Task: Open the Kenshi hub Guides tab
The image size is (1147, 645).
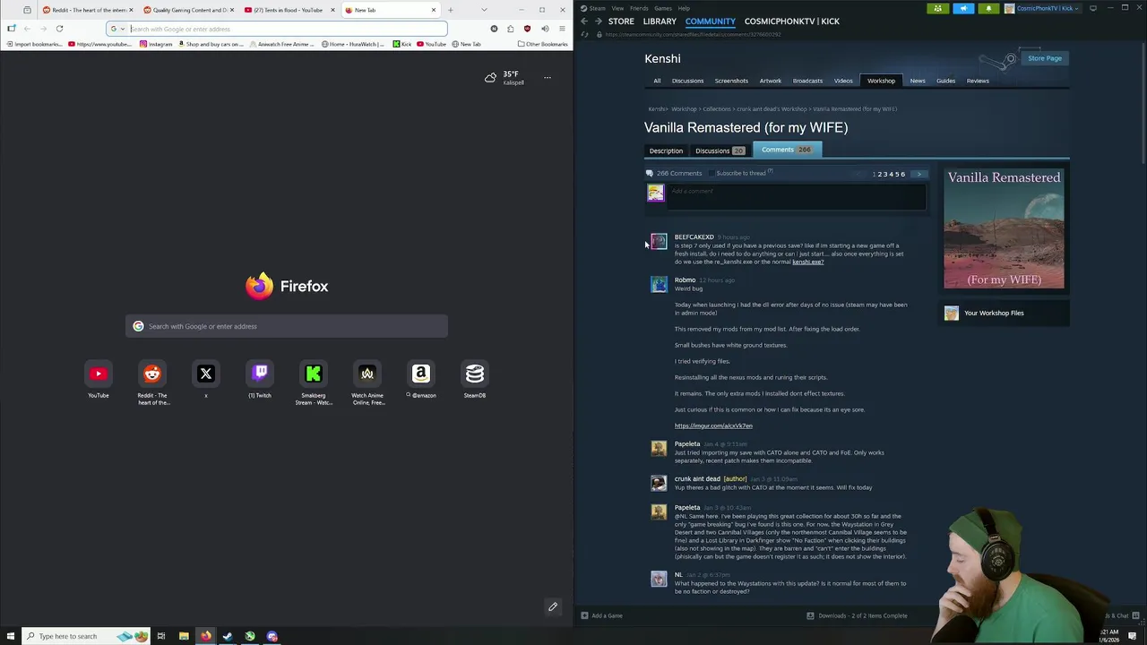Action: pyautogui.click(x=945, y=81)
